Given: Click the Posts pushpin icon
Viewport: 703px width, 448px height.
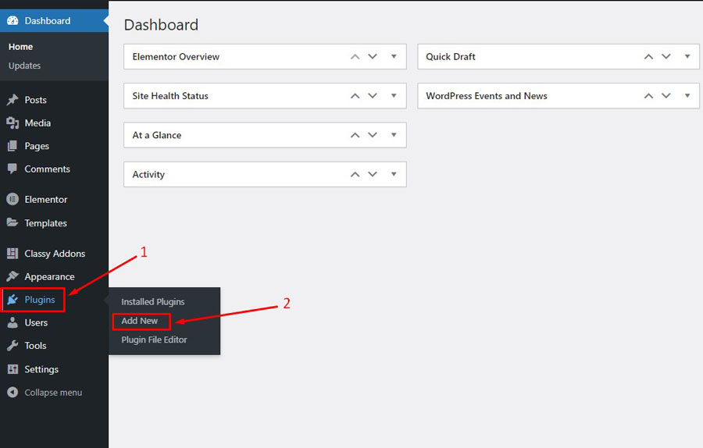Looking at the screenshot, I should [x=12, y=100].
